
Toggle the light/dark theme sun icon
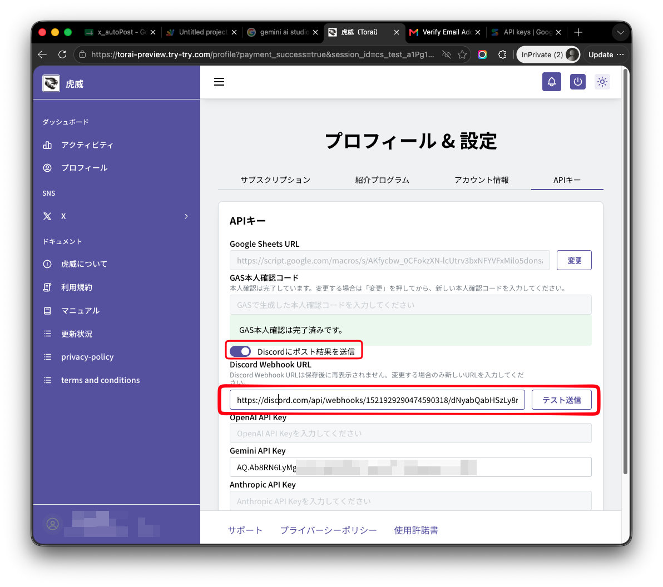click(x=602, y=82)
